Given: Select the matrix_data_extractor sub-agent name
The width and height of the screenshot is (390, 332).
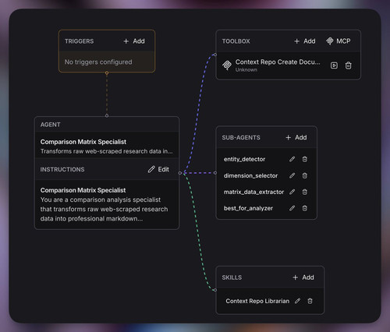Looking at the screenshot, I should coord(253,192).
